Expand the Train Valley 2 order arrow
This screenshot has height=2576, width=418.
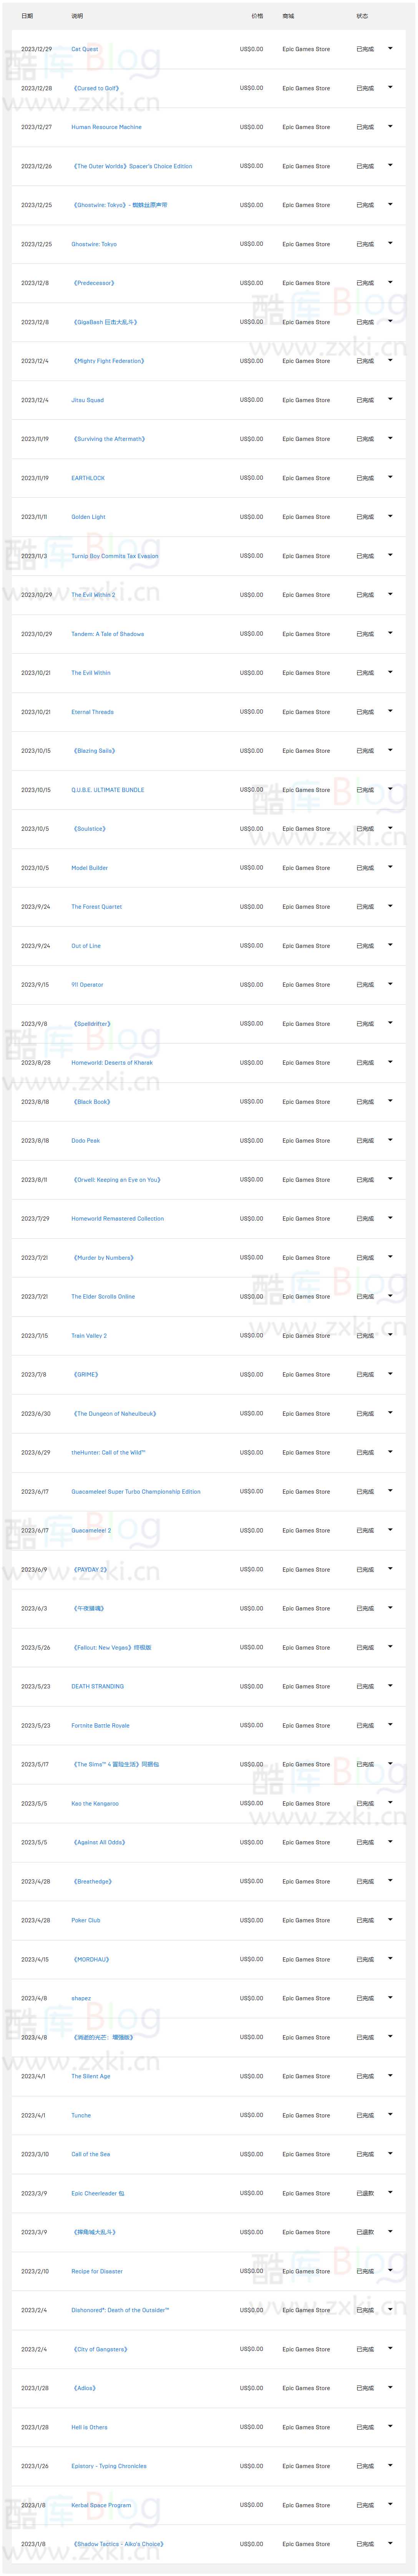(390, 1335)
